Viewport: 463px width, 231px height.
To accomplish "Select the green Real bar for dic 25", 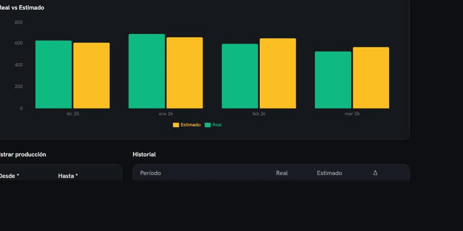I will click(54, 74).
